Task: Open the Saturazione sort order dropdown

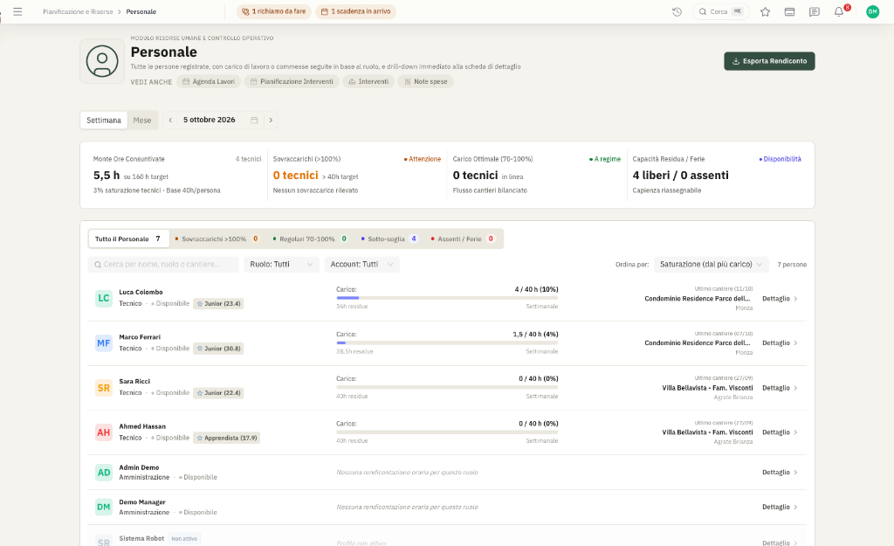Action: (x=711, y=264)
